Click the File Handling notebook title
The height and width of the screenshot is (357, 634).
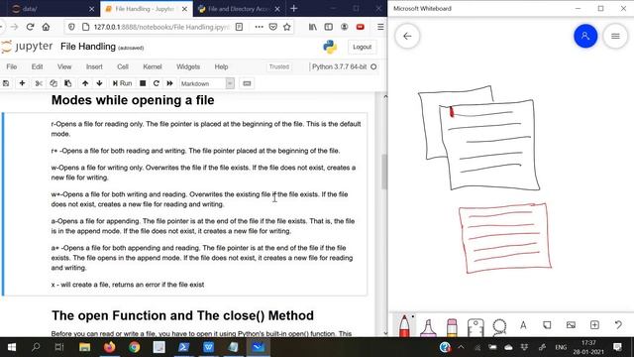[88, 47]
